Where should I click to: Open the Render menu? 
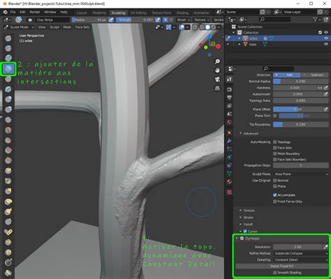click(x=35, y=12)
